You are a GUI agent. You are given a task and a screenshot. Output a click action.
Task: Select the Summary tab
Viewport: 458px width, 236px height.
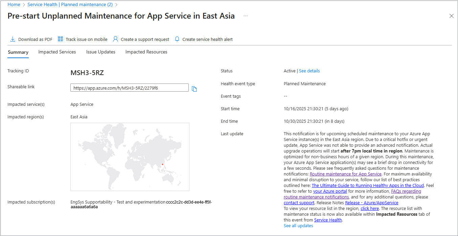coord(18,52)
